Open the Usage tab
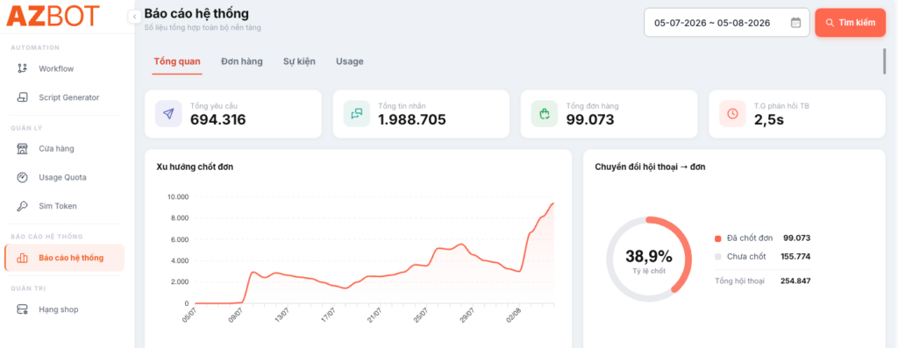The image size is (898, 348). pos(349,61)
